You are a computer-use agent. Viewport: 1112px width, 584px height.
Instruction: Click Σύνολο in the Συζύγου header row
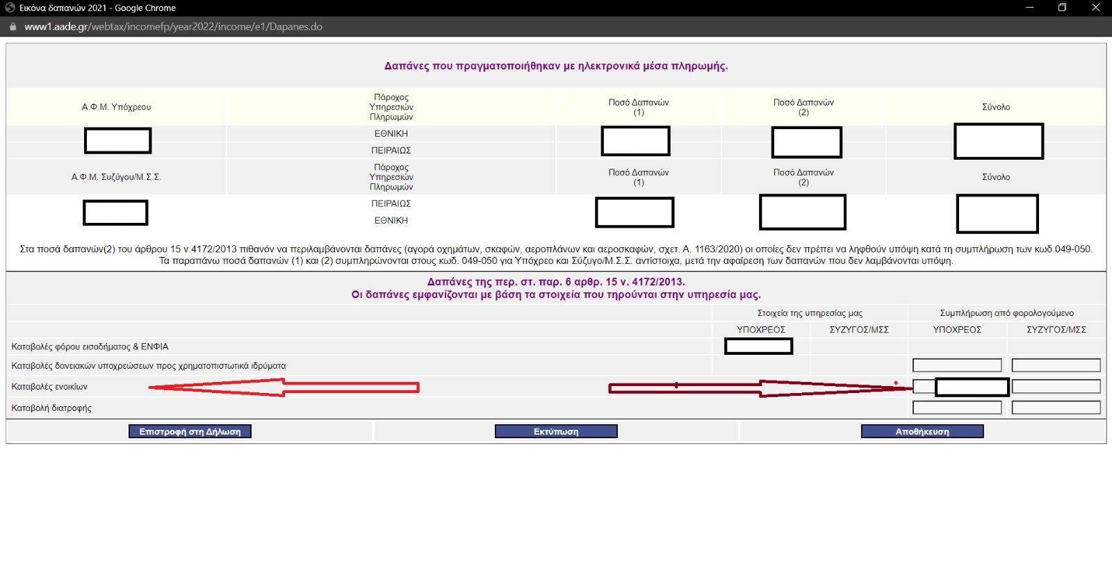(x=996, y=177)
